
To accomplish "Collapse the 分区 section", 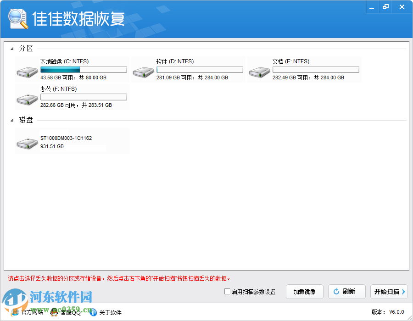I will pos(12,49).
